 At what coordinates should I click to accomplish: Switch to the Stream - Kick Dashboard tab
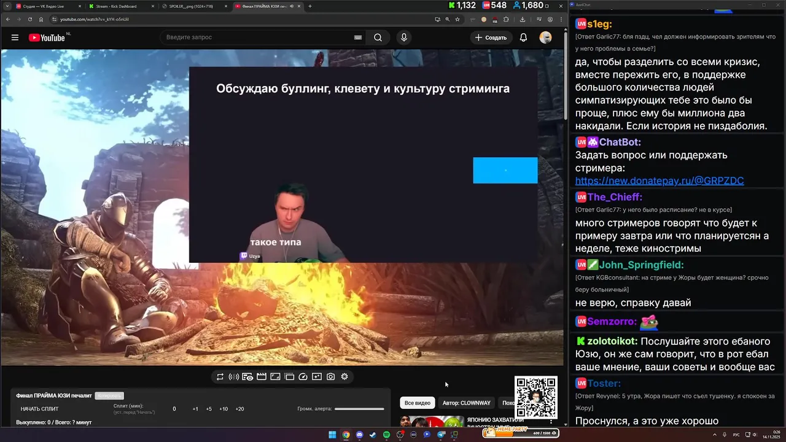click(120, 6)
